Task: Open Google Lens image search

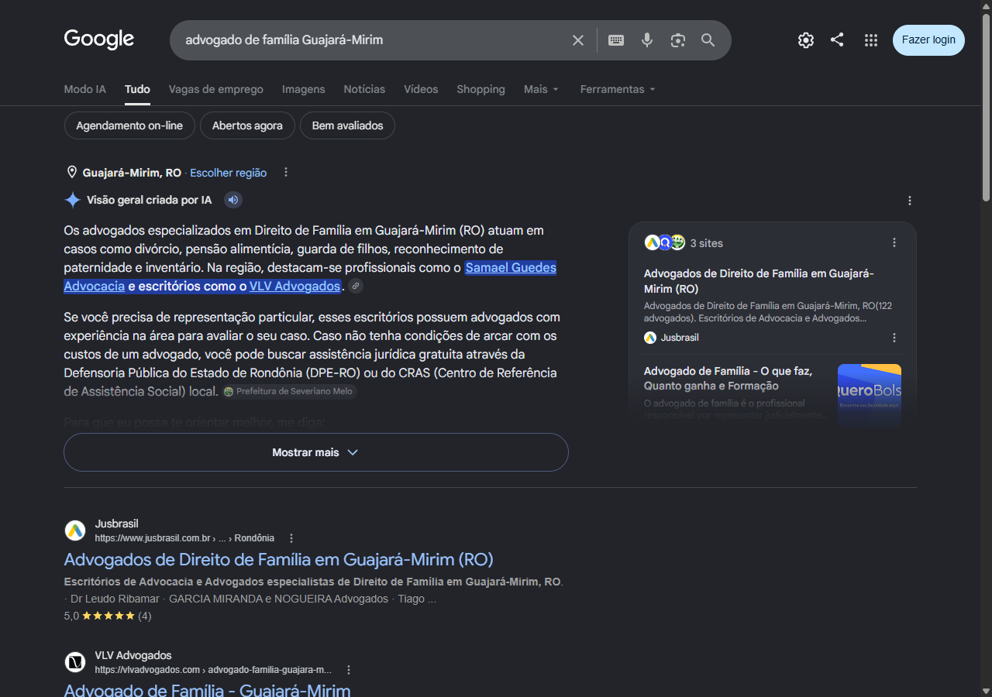Action: (678, 40)
